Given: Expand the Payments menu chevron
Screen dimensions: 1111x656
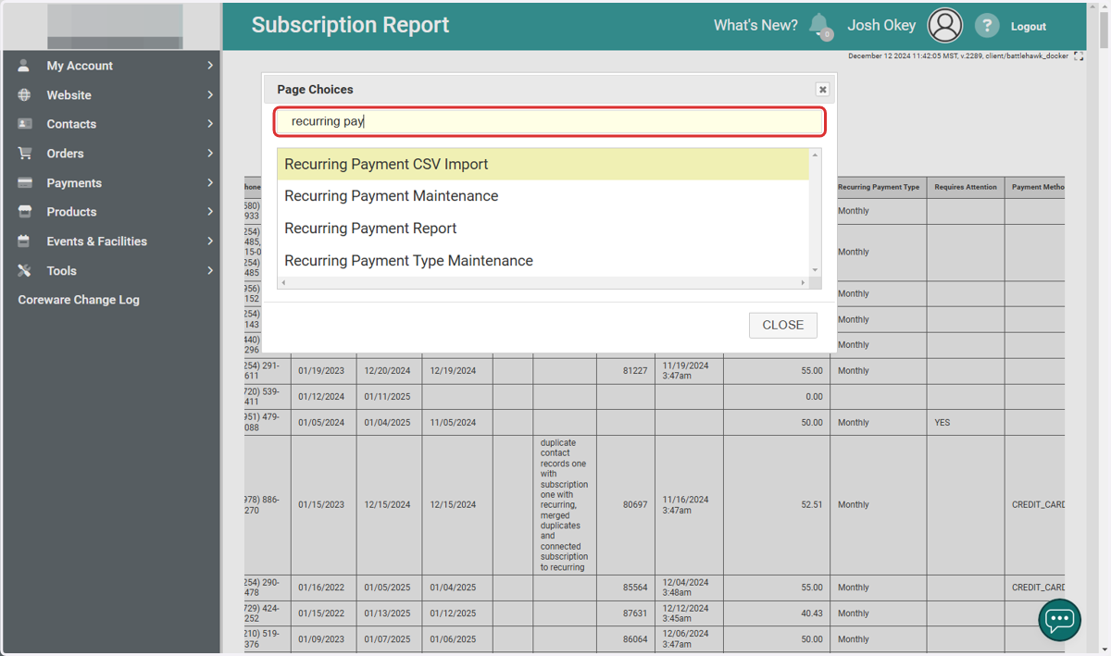Looking at the screenshot, I should coord(210,183).
